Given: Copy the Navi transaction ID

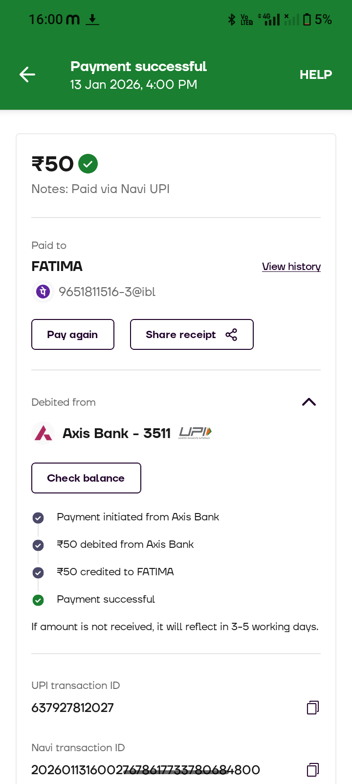Looking at the screenshot, I should coord(313,770).
